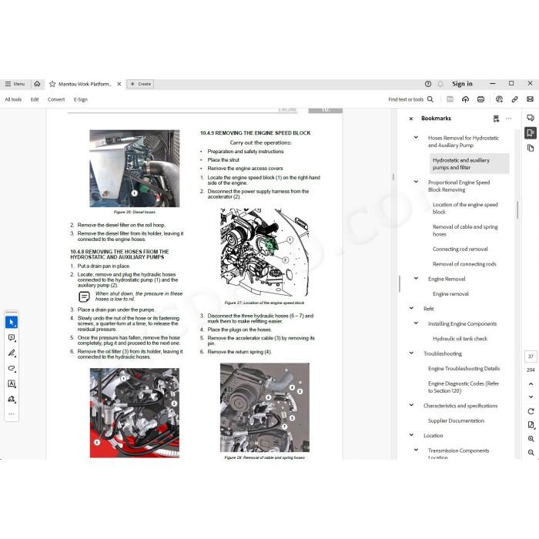Pick the highlighter pen tool
The image size is (539, 539).
tap(12, 353)
